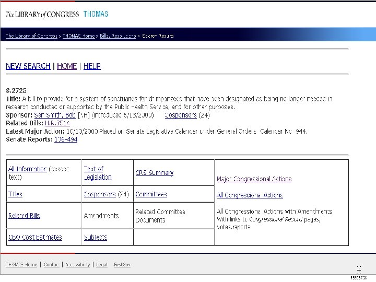Open Accessibility footer link
The image size is (376, 282).
[x=78, y=265]
